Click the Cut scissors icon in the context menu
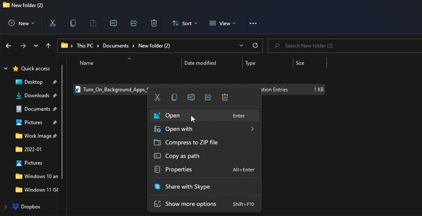 pos(157,97)
